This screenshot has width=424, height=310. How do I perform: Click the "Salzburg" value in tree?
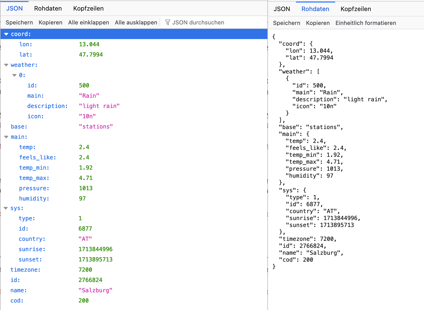click(96, 290)
